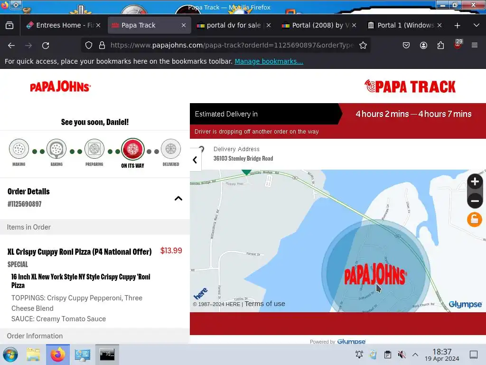
Task: Close the Portal (2008) tab
Action: [x=354, y=25]
